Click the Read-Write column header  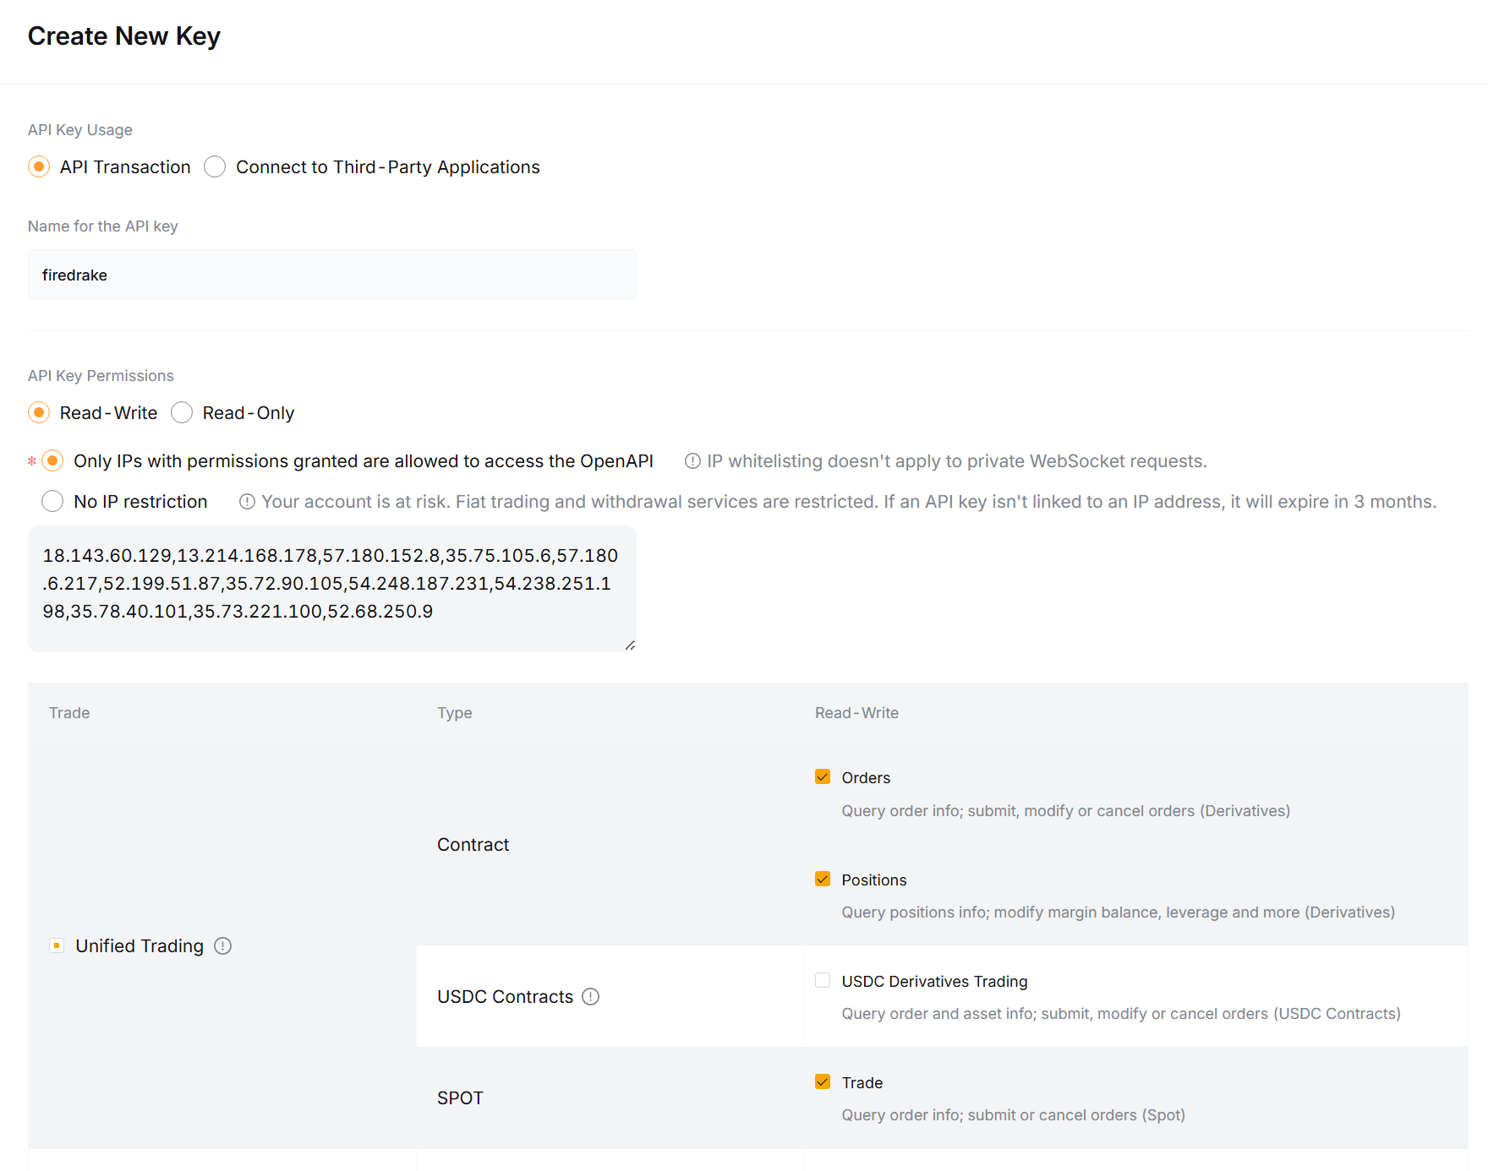(856, 712)
